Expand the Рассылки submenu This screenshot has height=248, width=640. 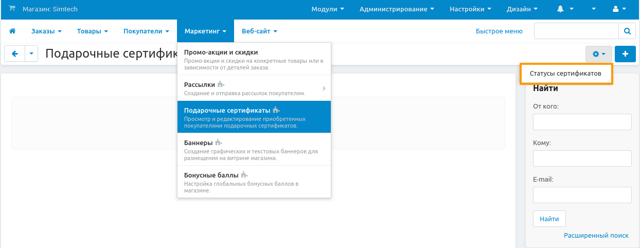point(254,88)
